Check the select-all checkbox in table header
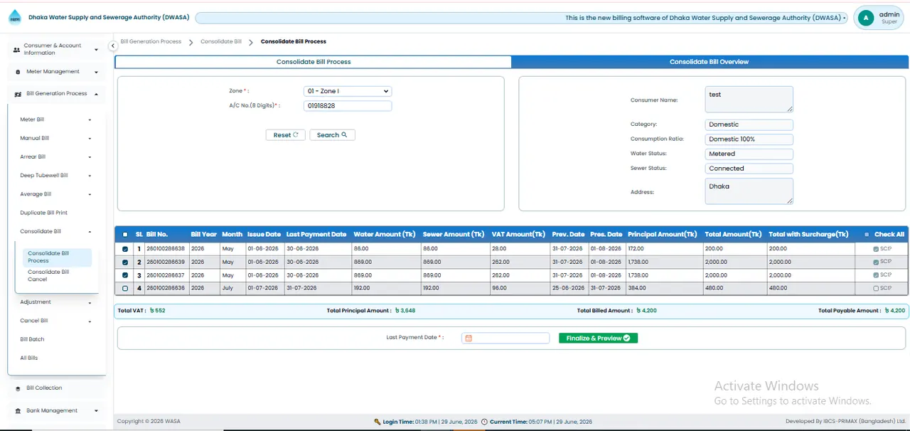This screenshot has width=910, height=431. tap(125, 235)
